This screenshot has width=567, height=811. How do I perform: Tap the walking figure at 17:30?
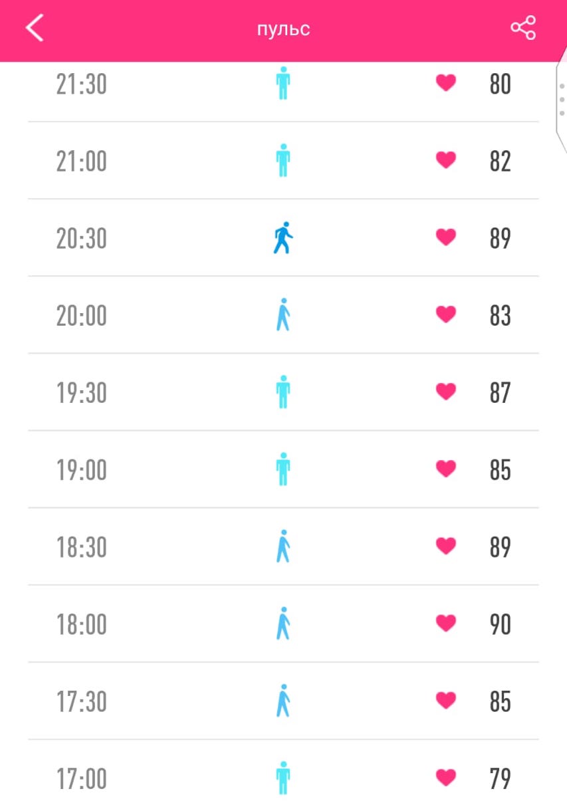[283, 701]
